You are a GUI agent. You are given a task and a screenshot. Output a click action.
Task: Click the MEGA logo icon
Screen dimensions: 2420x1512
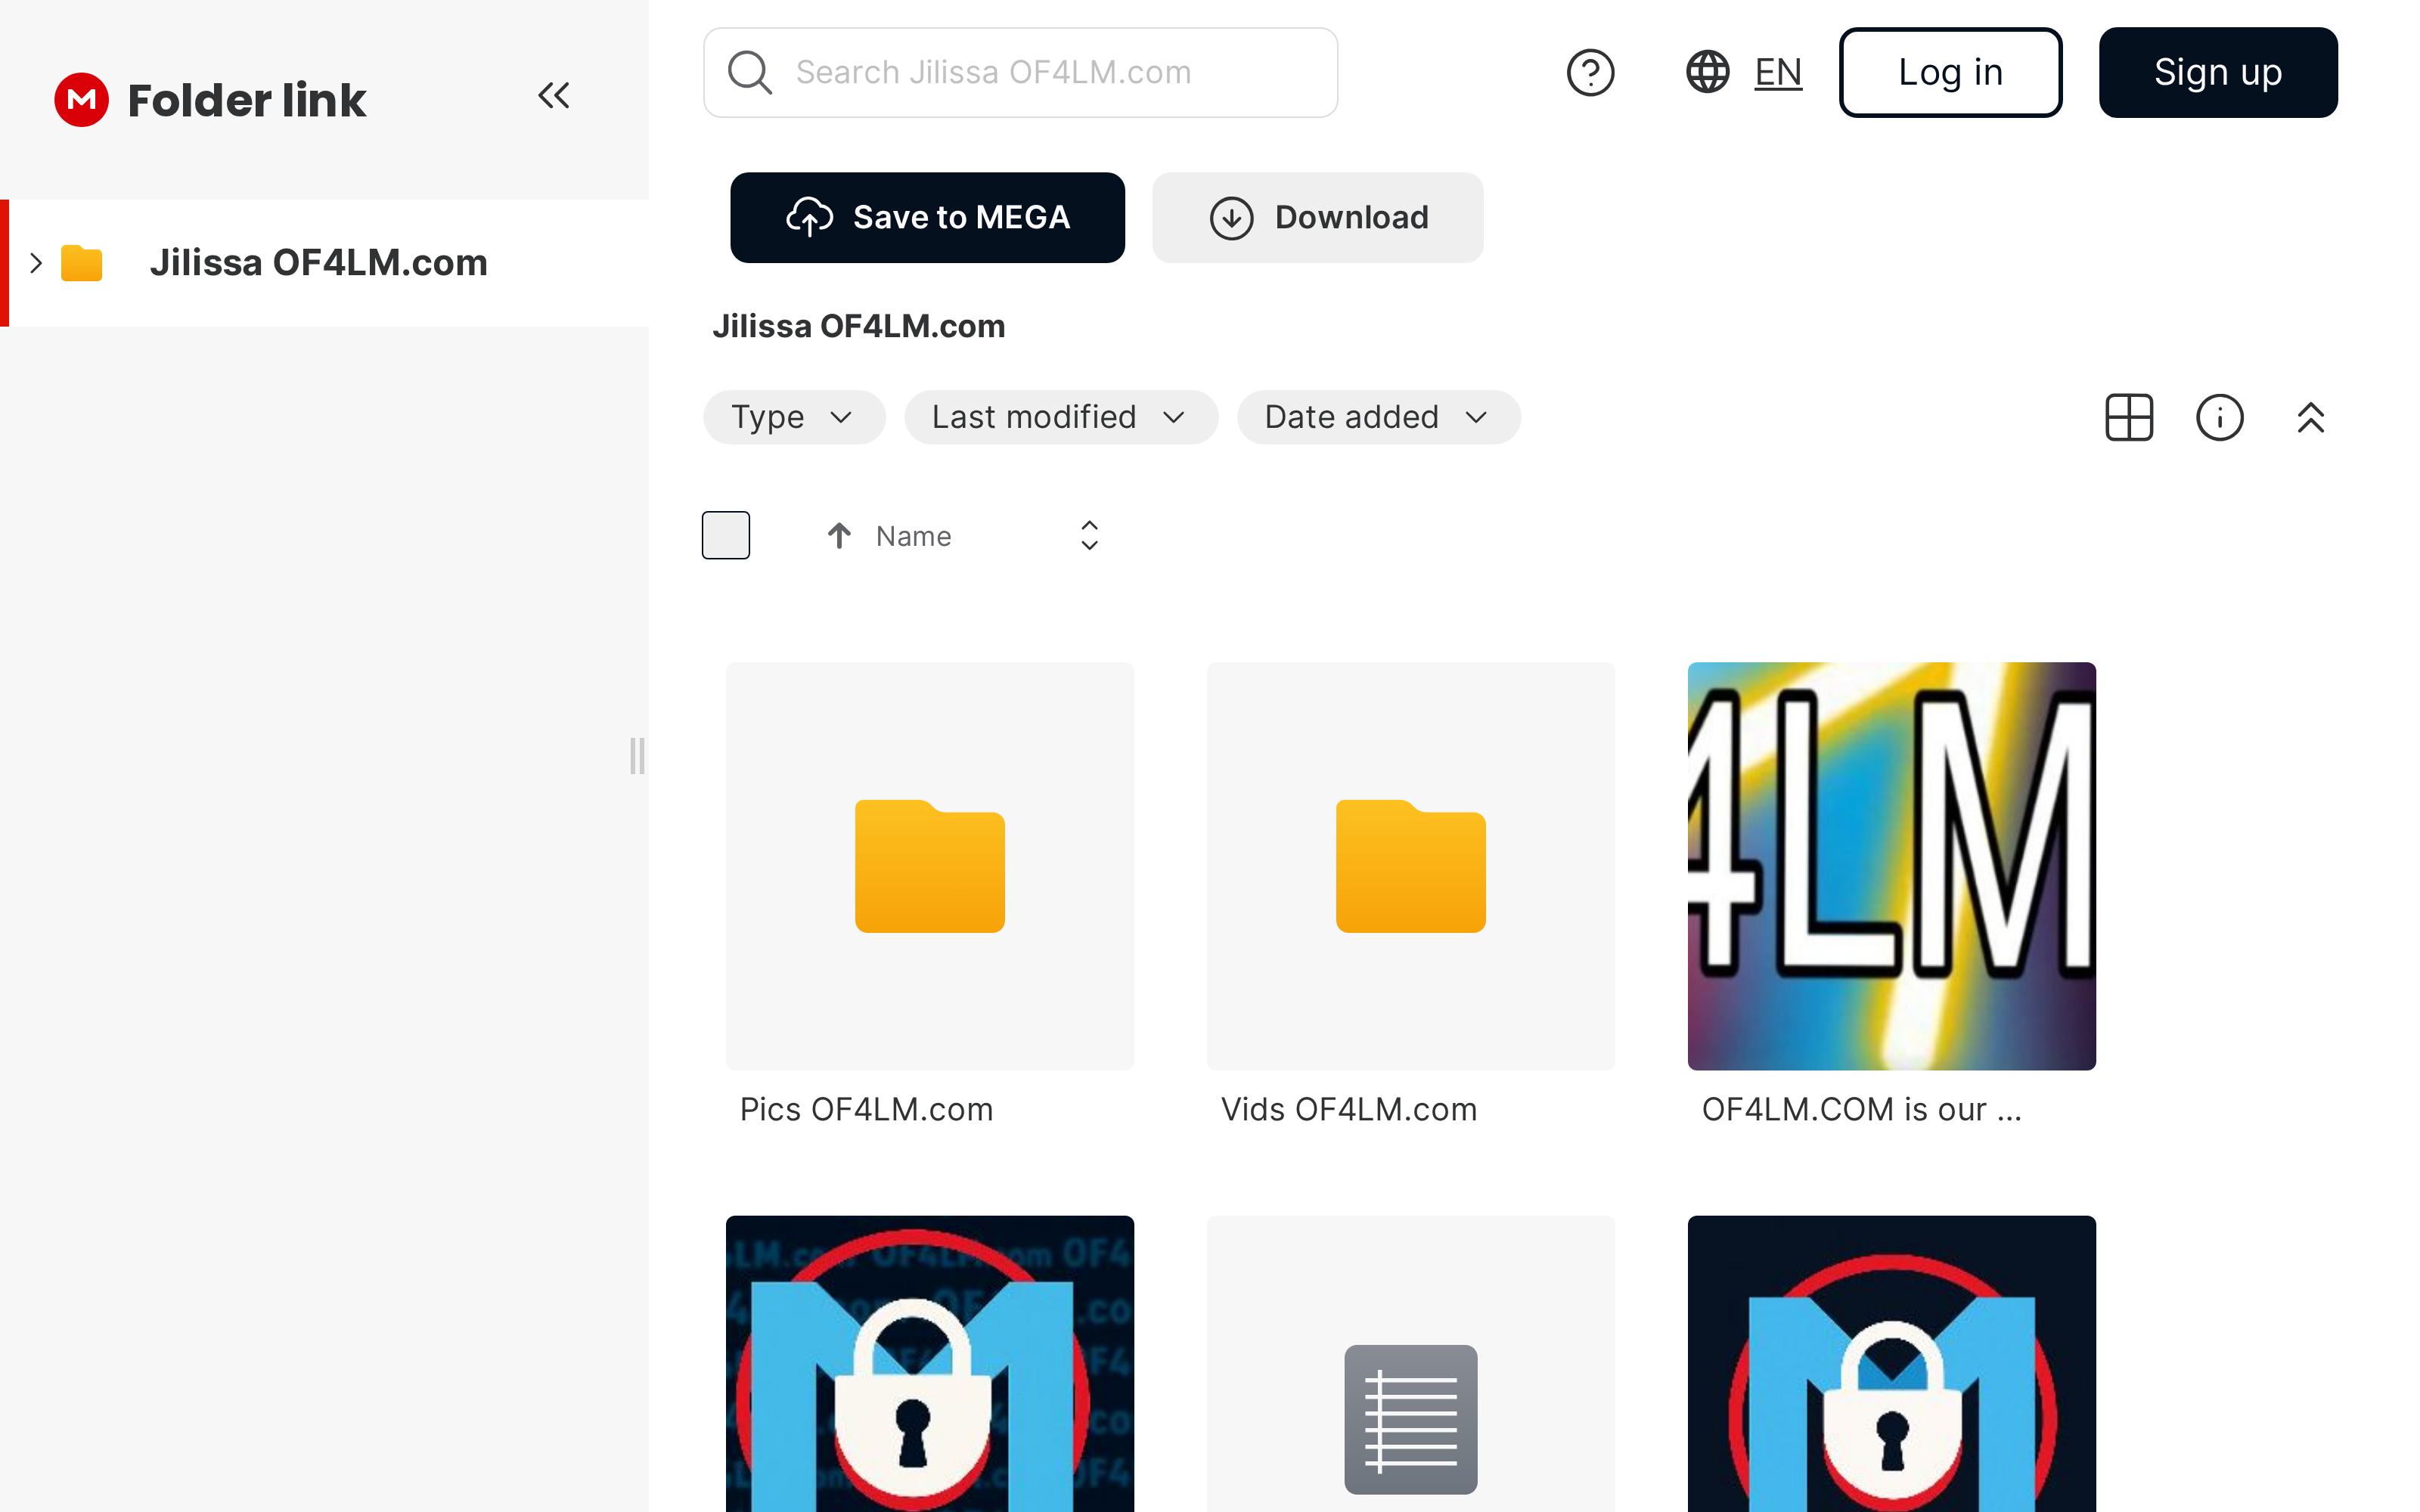click(81, 99)
